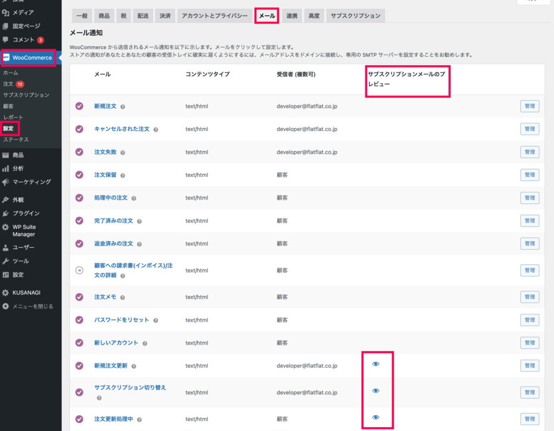Image resolution: width=554 pixels, height=431 pixels.
Task: Click the マーケティング megaphone icon
Action: [x=5, y=182]
